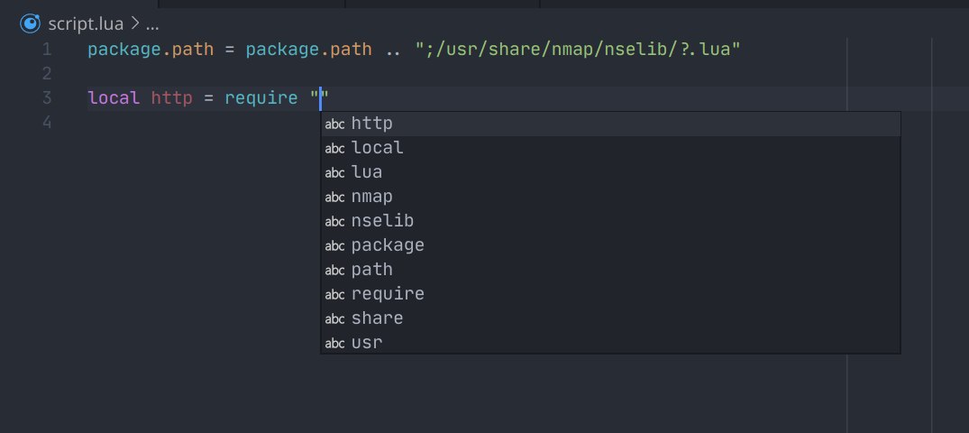Place cursor in the nselib path string
Screen dimensions: 969x433
(578, 50)
